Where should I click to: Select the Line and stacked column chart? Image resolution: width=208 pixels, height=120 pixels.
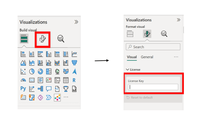40,63
